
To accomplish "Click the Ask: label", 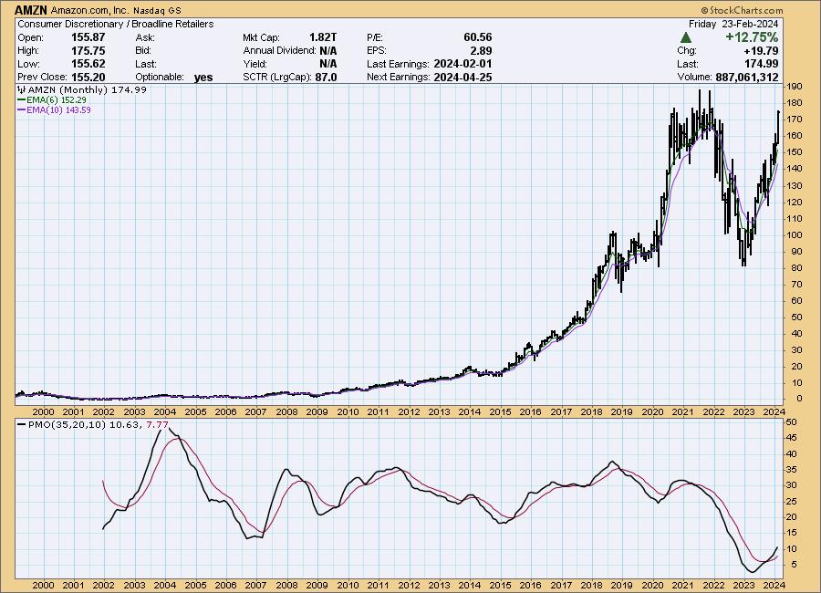I will pos(145,37).
